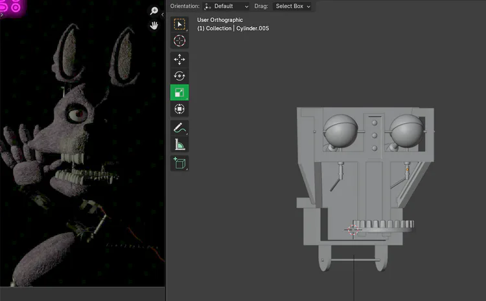Image resolution: width=486 pixels, height=301 pixels.
Task: Click the 'Cylinder.005' object name text
Action: [253, 28]
